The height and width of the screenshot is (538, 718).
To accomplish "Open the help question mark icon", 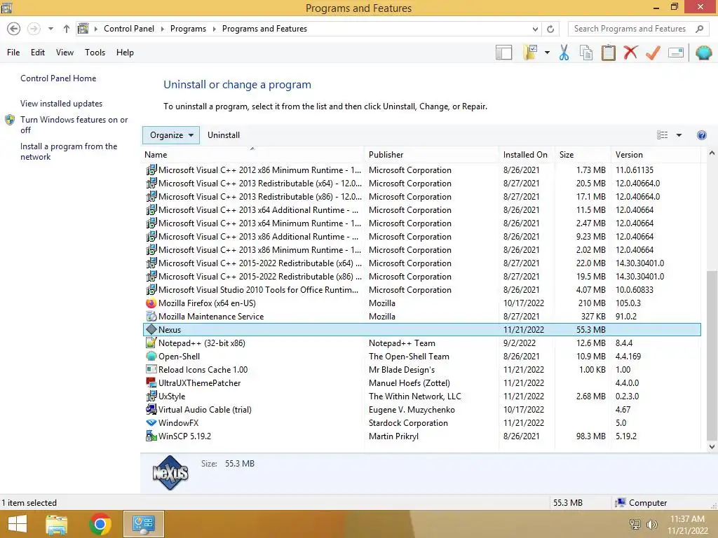I will tap(701, 135).
